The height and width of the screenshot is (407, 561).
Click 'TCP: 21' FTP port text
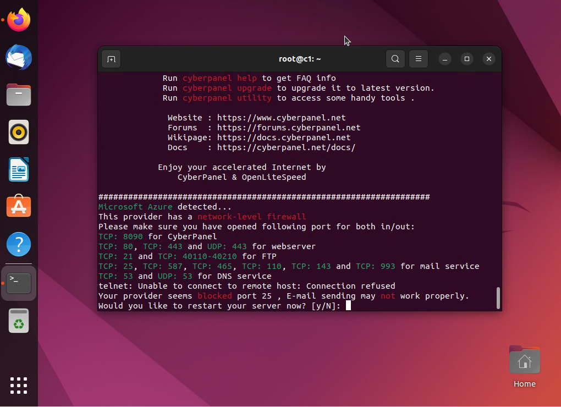pyautogui.click(x=116, y=256)
